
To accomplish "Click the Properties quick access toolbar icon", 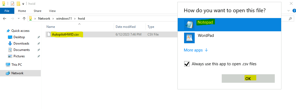I will point(12,4).
